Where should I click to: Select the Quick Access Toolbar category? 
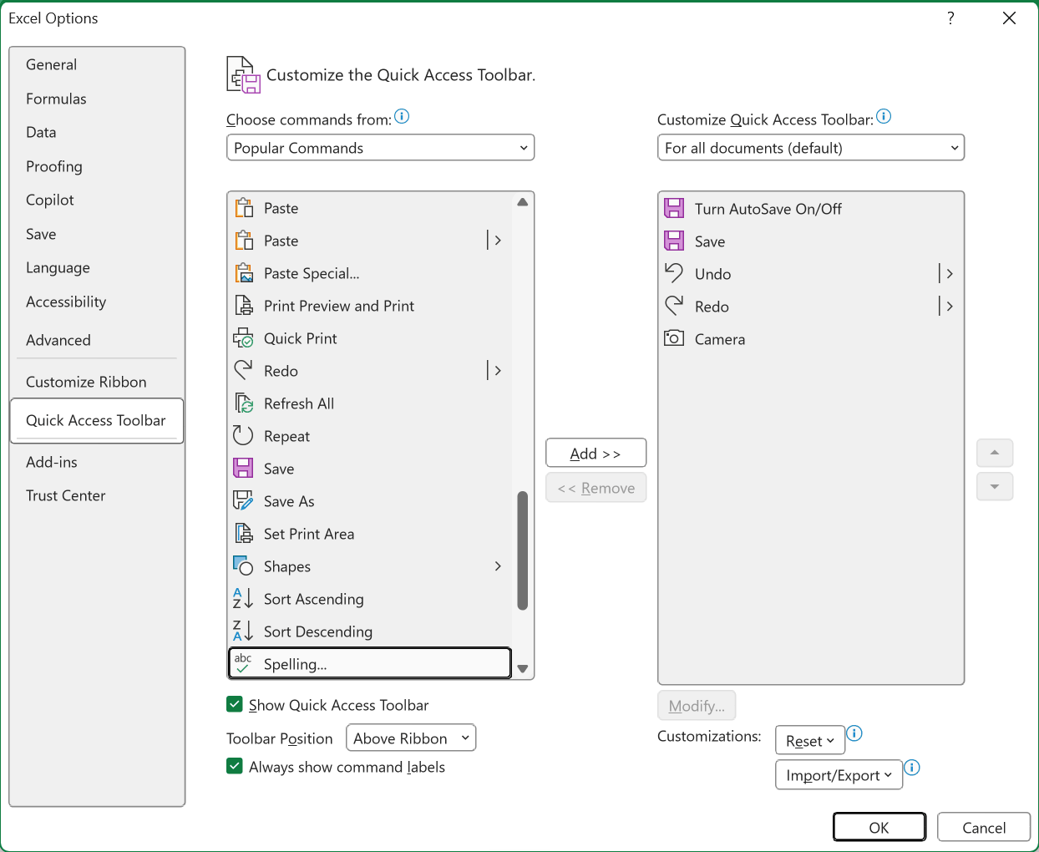point(97,421)
